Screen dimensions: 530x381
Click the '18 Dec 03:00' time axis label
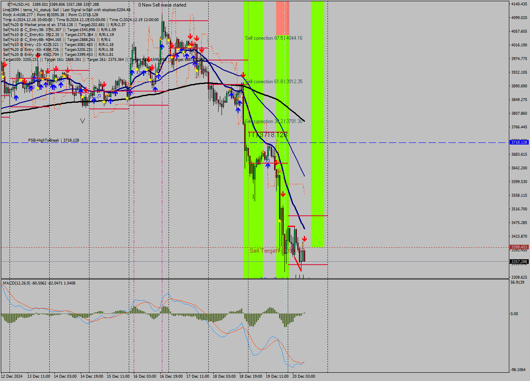click(224, 376)
